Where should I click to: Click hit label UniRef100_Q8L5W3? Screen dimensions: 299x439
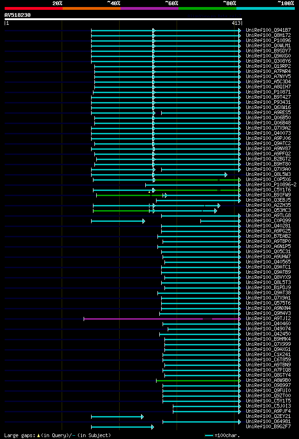[x=268, y=174]
